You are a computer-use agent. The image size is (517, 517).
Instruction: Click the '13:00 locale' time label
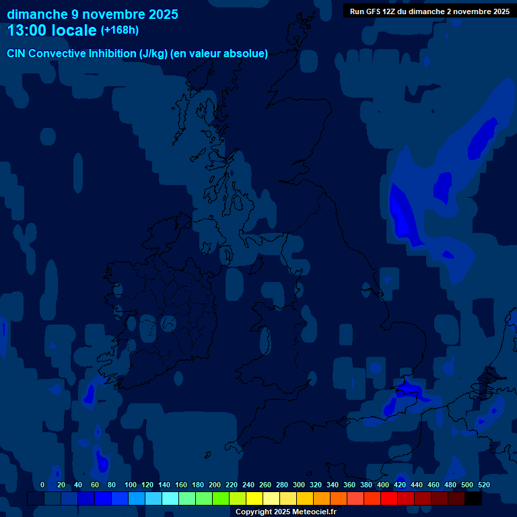(x=52, y=30)
